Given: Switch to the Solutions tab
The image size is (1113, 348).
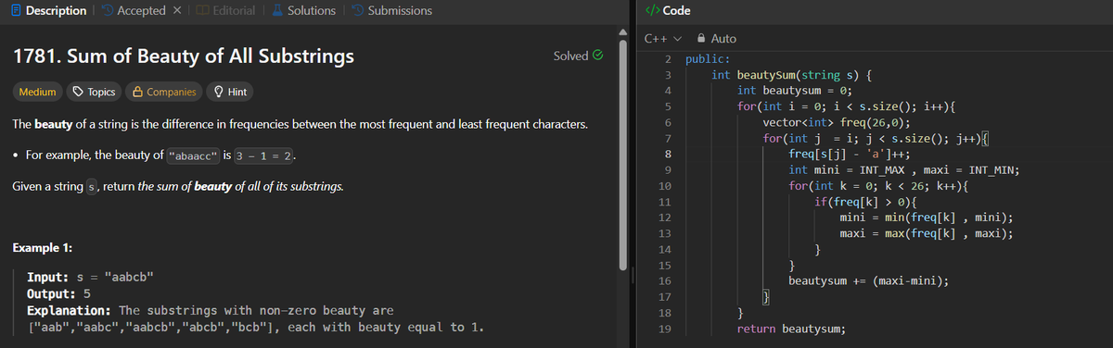Looking at the screenshot, I should click(305, 10).
